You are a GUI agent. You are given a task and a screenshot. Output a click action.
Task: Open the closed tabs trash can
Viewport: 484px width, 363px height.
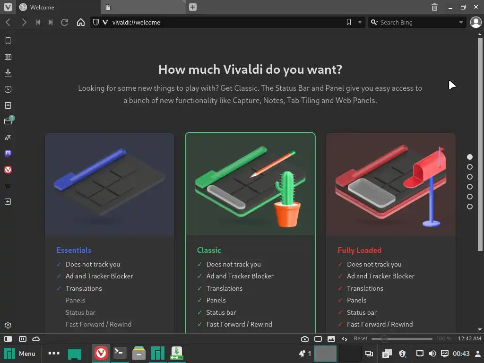click(434, 7)
